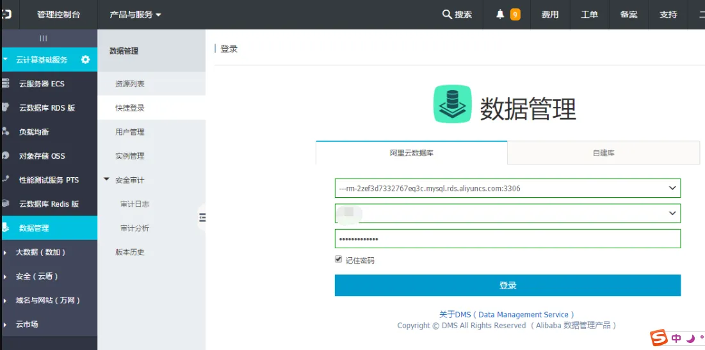Toggle the 记住密码 checkbox
This screenshot has height=350, width=705.
[339, 259]
